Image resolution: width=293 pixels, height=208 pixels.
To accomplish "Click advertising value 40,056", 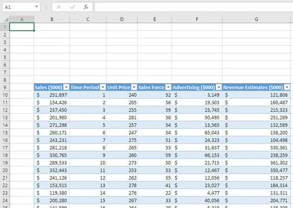I will pos(212,200).
